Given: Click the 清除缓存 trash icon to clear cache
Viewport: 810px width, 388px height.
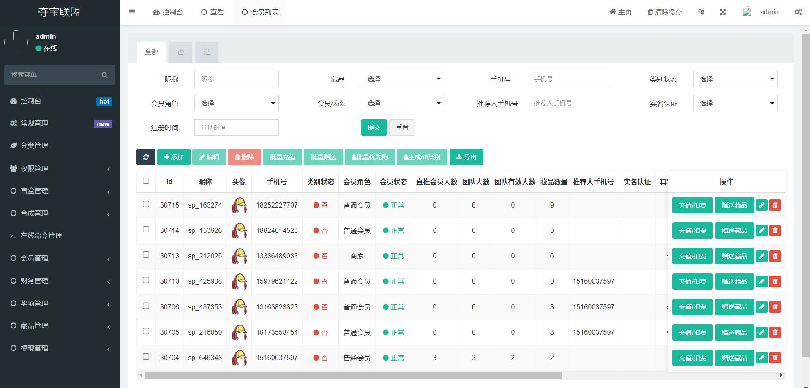Looking at the screenshot, I should [651, 12].
